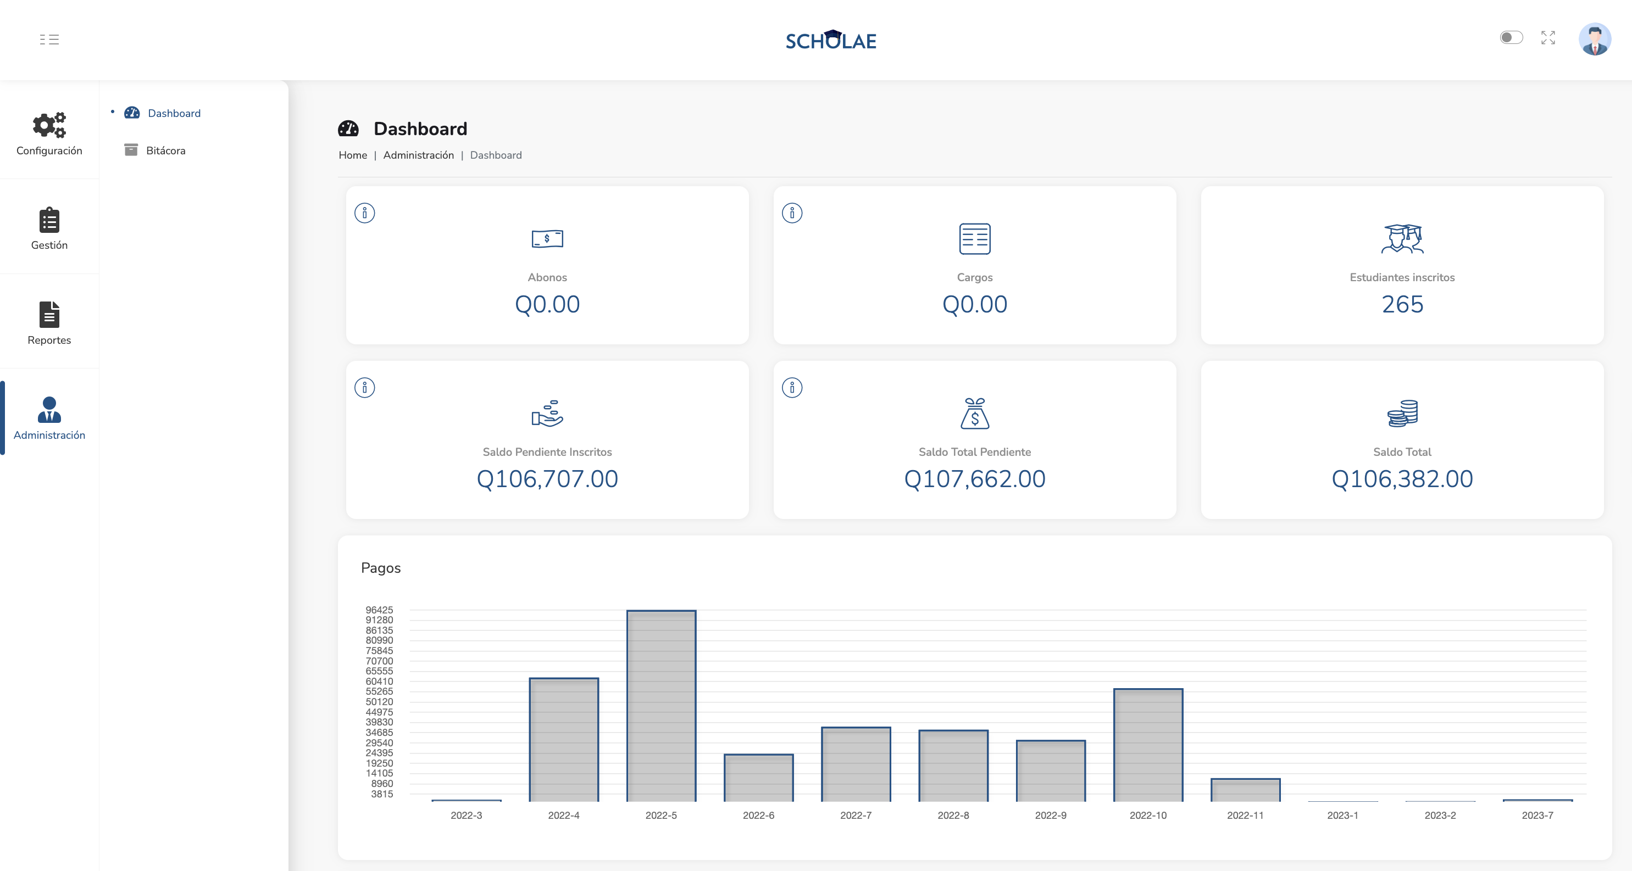Image resolution: width=1632 pixels, height=871 pixels.
Task: Open the Configuración sidebar section
Action: (x=49, y=133)
